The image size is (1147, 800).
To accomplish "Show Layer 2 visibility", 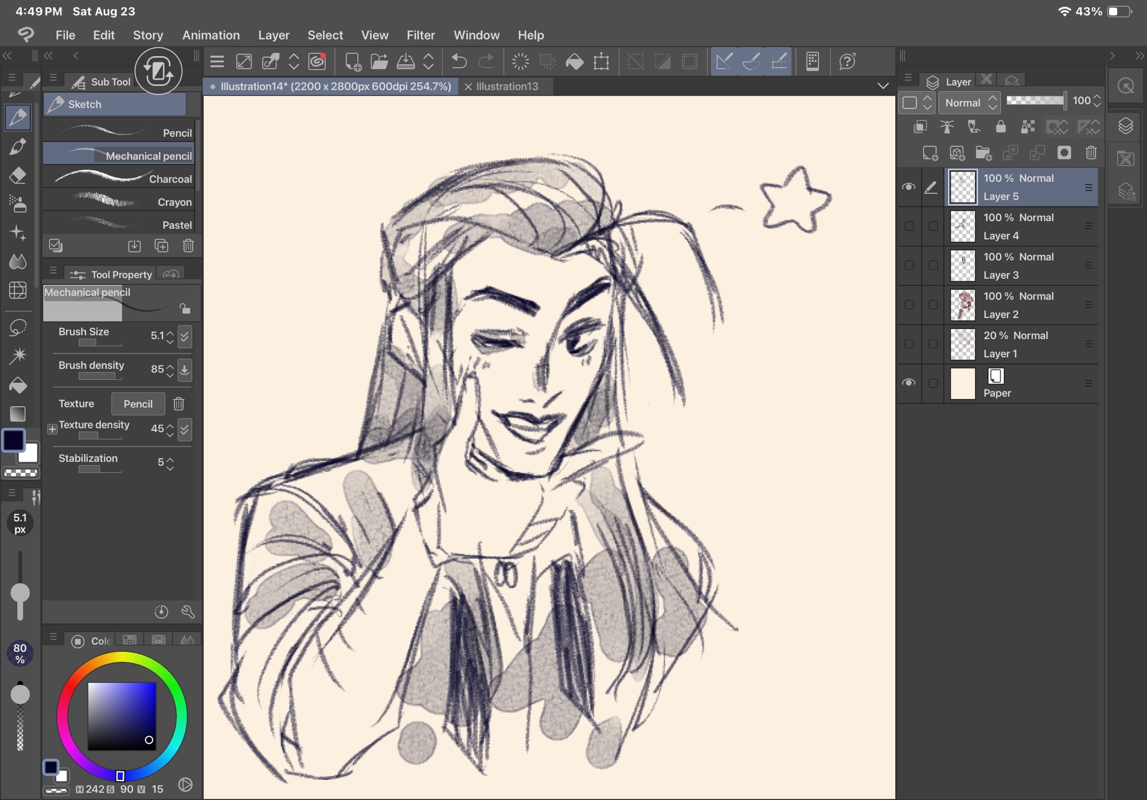I will [908, 305].
